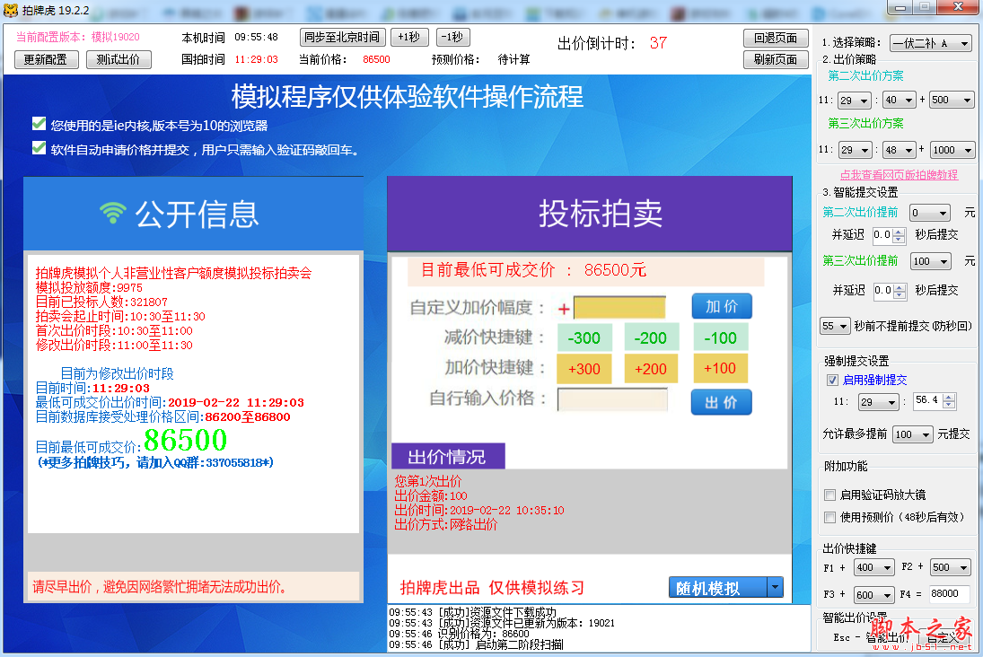This screenshot has height=657, width=983.
Task: Click the 更新配置 button
Action: coord(45,60)
